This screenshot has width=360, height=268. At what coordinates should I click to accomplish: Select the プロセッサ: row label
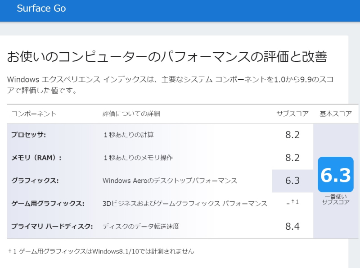29,135
